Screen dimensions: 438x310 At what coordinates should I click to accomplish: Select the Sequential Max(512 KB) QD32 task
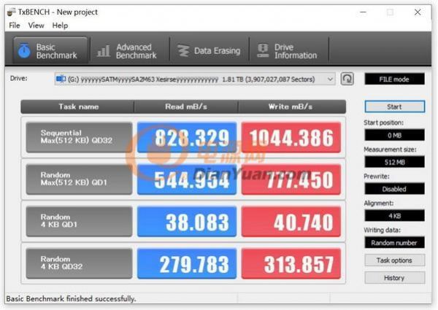pyautogui.click(x=79, y=137)
